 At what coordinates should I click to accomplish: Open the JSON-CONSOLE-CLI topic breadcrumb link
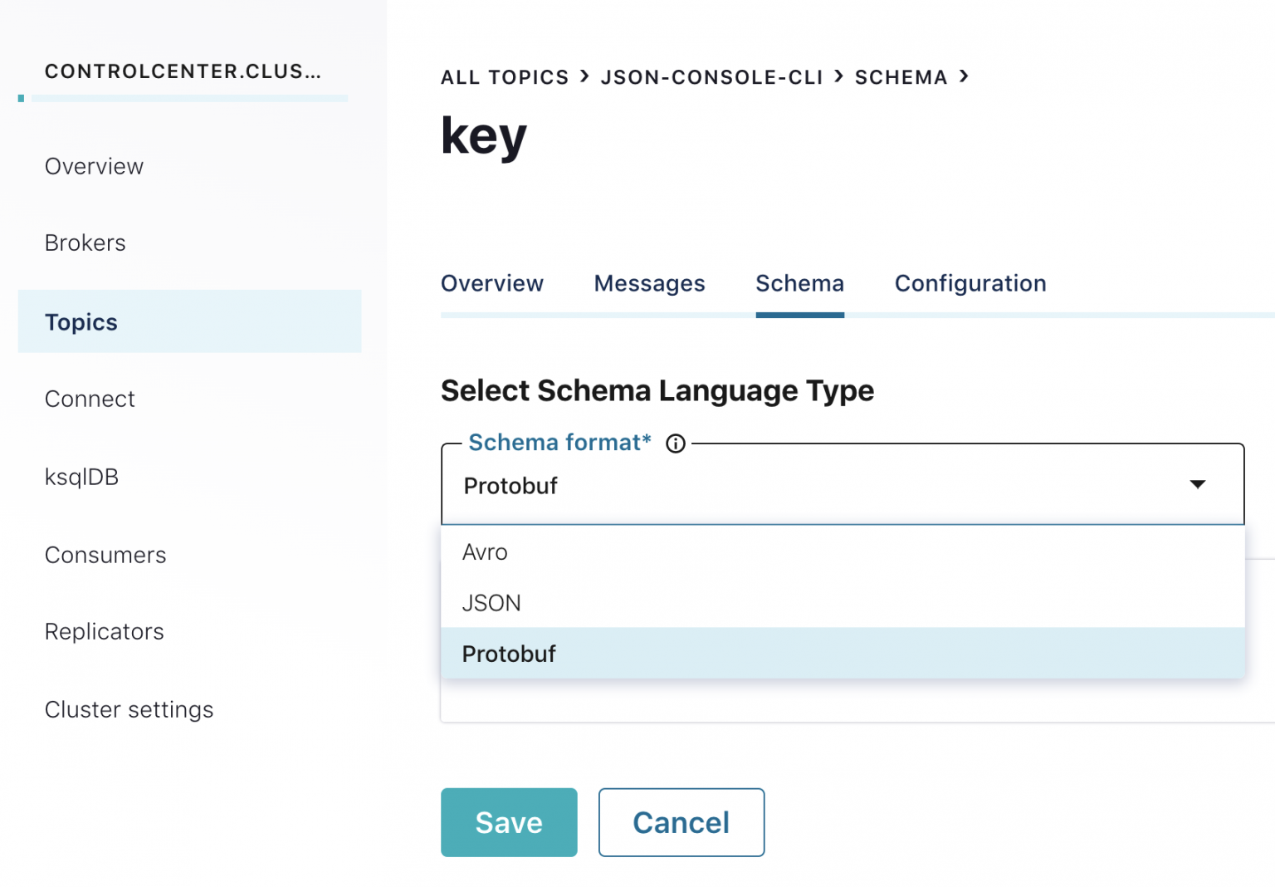coord(711,76)
